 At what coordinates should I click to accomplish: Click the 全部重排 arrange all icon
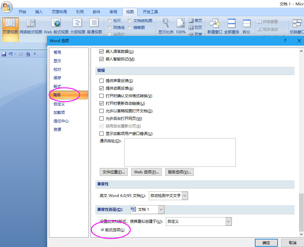232,23
